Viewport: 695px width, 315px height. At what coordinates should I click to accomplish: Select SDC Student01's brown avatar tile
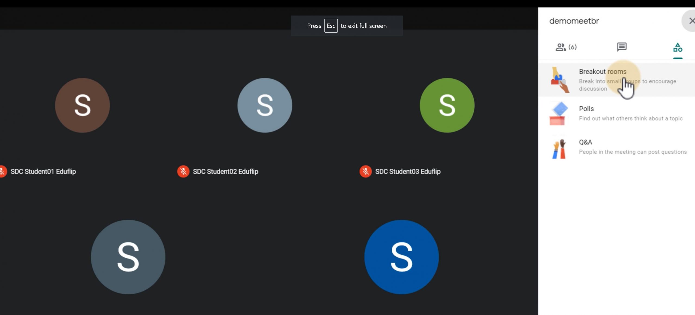click(83, 105)
